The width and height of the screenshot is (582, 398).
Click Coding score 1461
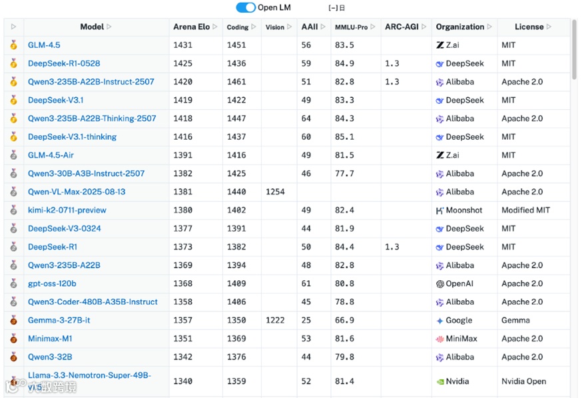236,82
